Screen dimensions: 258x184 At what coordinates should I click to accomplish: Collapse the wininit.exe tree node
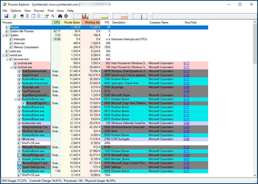pos(3,55)
